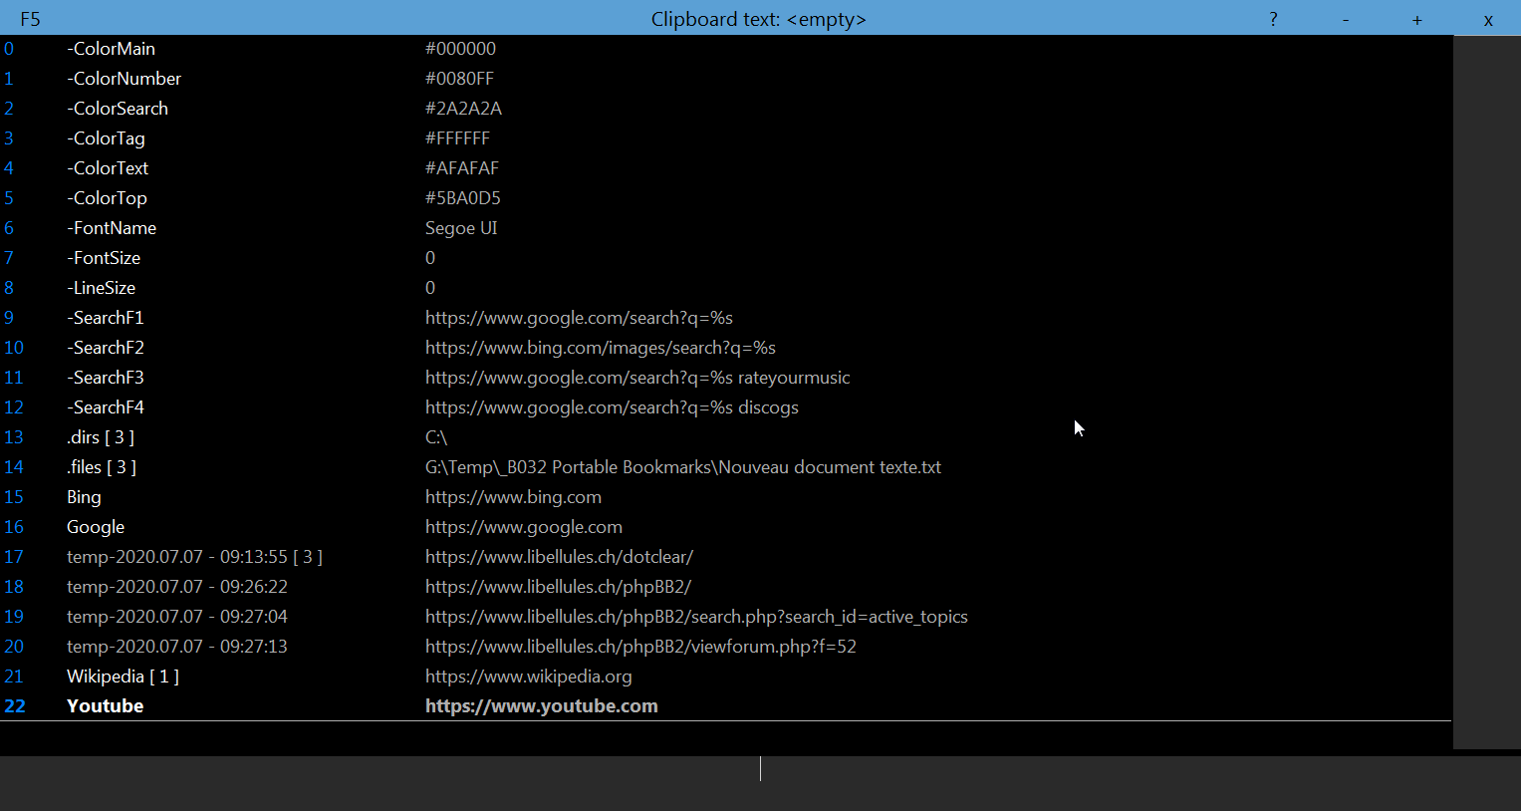Viewport: 1521px width, 811px height.
Task: Click the Nouveau document texte.txt path
Action: click(x=683, y=467)
